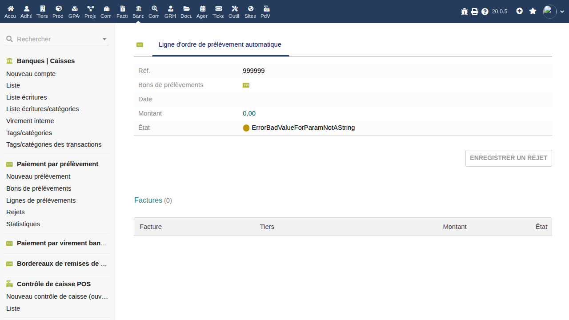This screenshot has width=569, height=320.
Task: Open the Comptabilité magnifier-icon module
Action: coord(154,12)
